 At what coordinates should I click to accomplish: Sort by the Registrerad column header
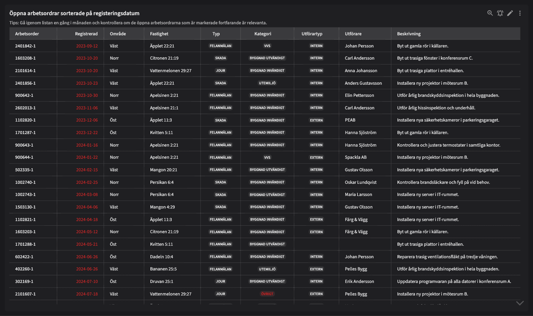point(86,34)
